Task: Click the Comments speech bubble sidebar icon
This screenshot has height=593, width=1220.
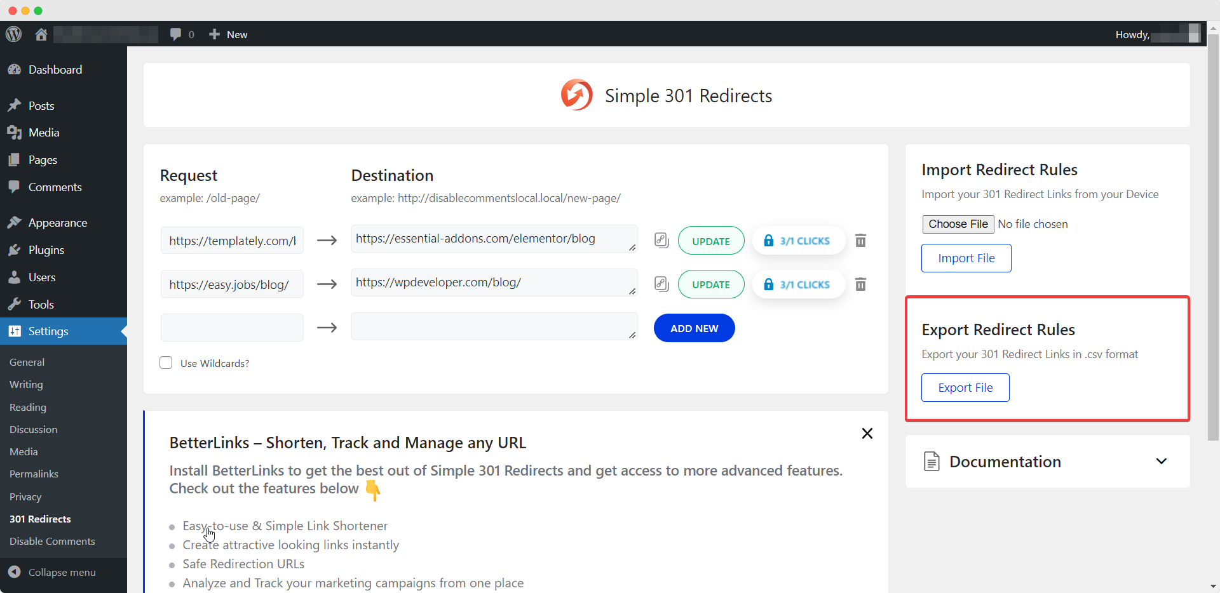Action: point(14,187)
